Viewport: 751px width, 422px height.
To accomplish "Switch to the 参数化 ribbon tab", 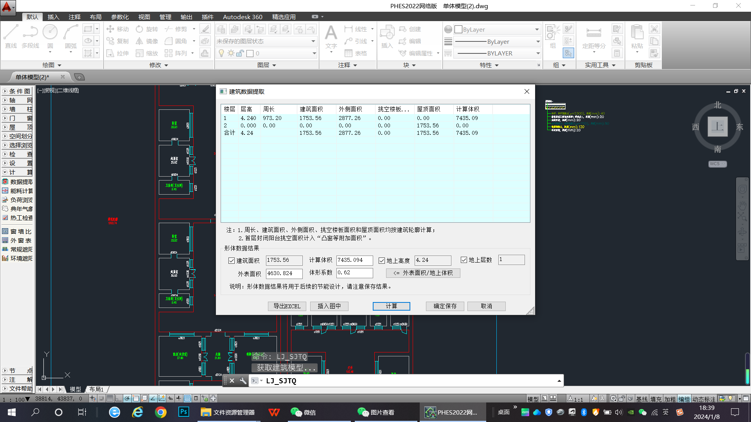I will [x=120, y=17].
